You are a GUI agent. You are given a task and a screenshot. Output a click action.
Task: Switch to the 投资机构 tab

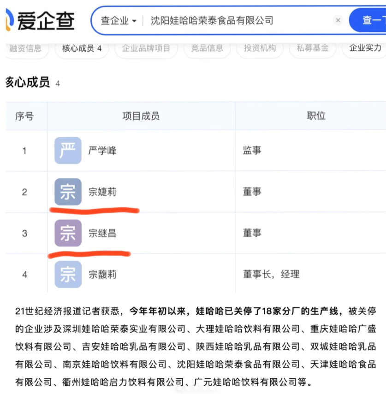tap(260, 48)
